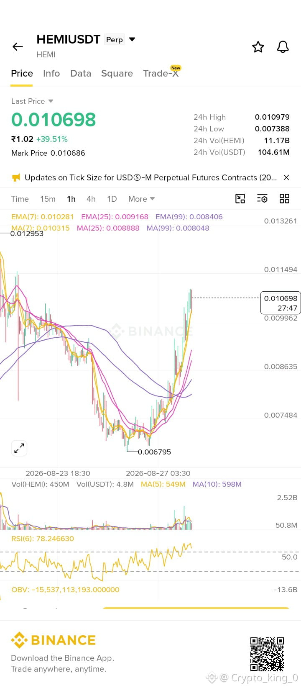This screenshot has width=301, height=688.
Task: Tap the large last price 0.010698
Action: tap(54, 120)
